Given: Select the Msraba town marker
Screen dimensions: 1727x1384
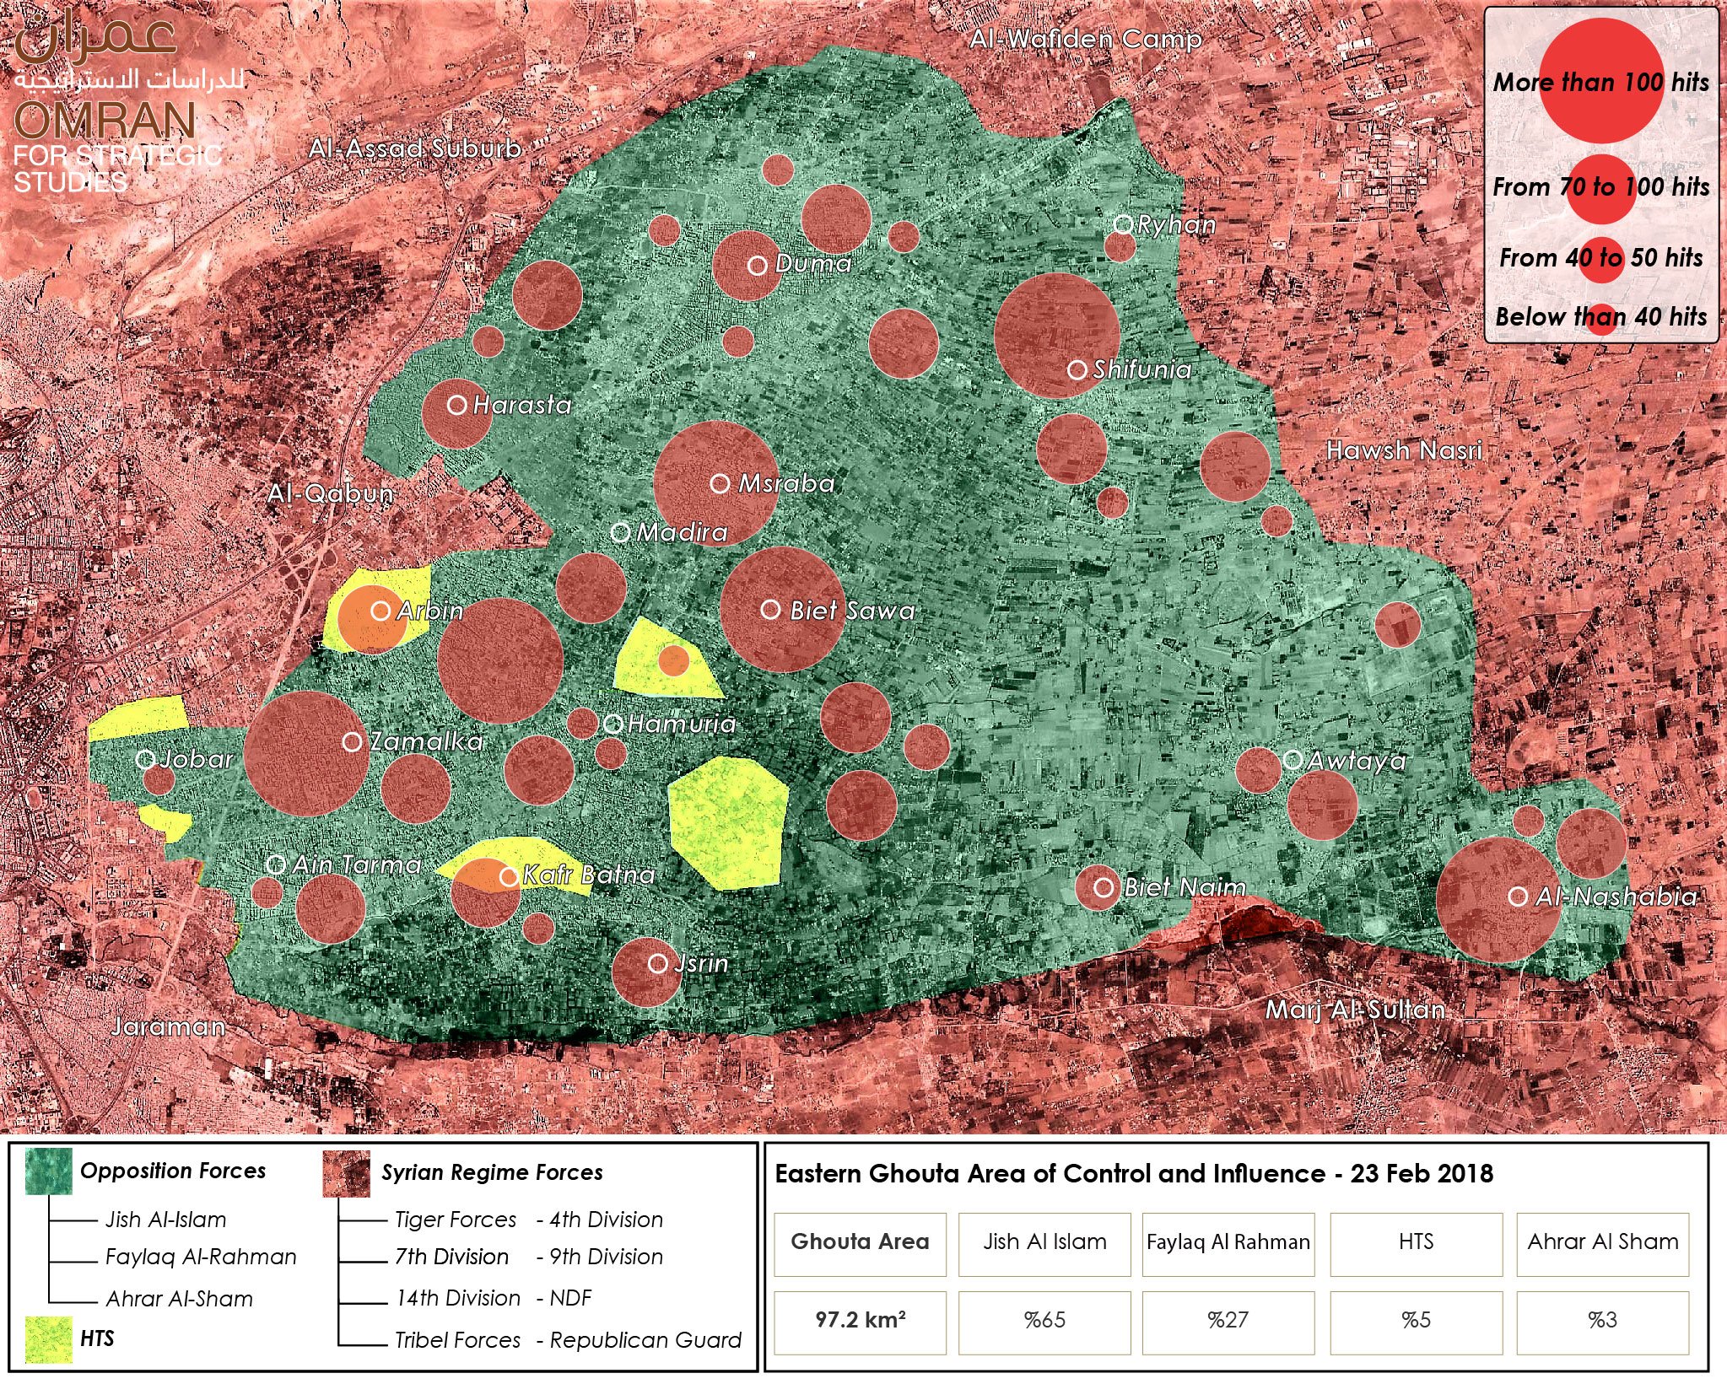Looking at the screenshot, I should 720,483.
